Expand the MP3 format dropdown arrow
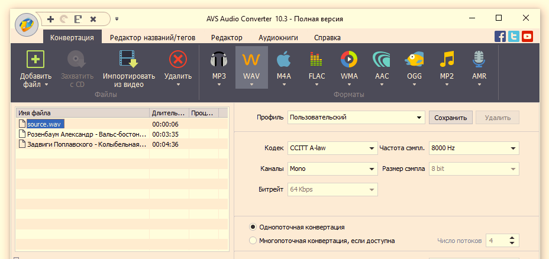The width and height of the screenshot is (549, 259). (219, 85)
